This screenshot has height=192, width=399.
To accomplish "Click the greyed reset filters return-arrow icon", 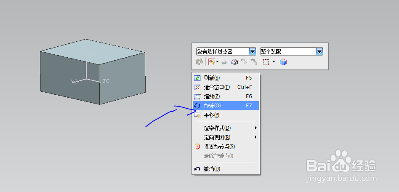I will 224,62.
